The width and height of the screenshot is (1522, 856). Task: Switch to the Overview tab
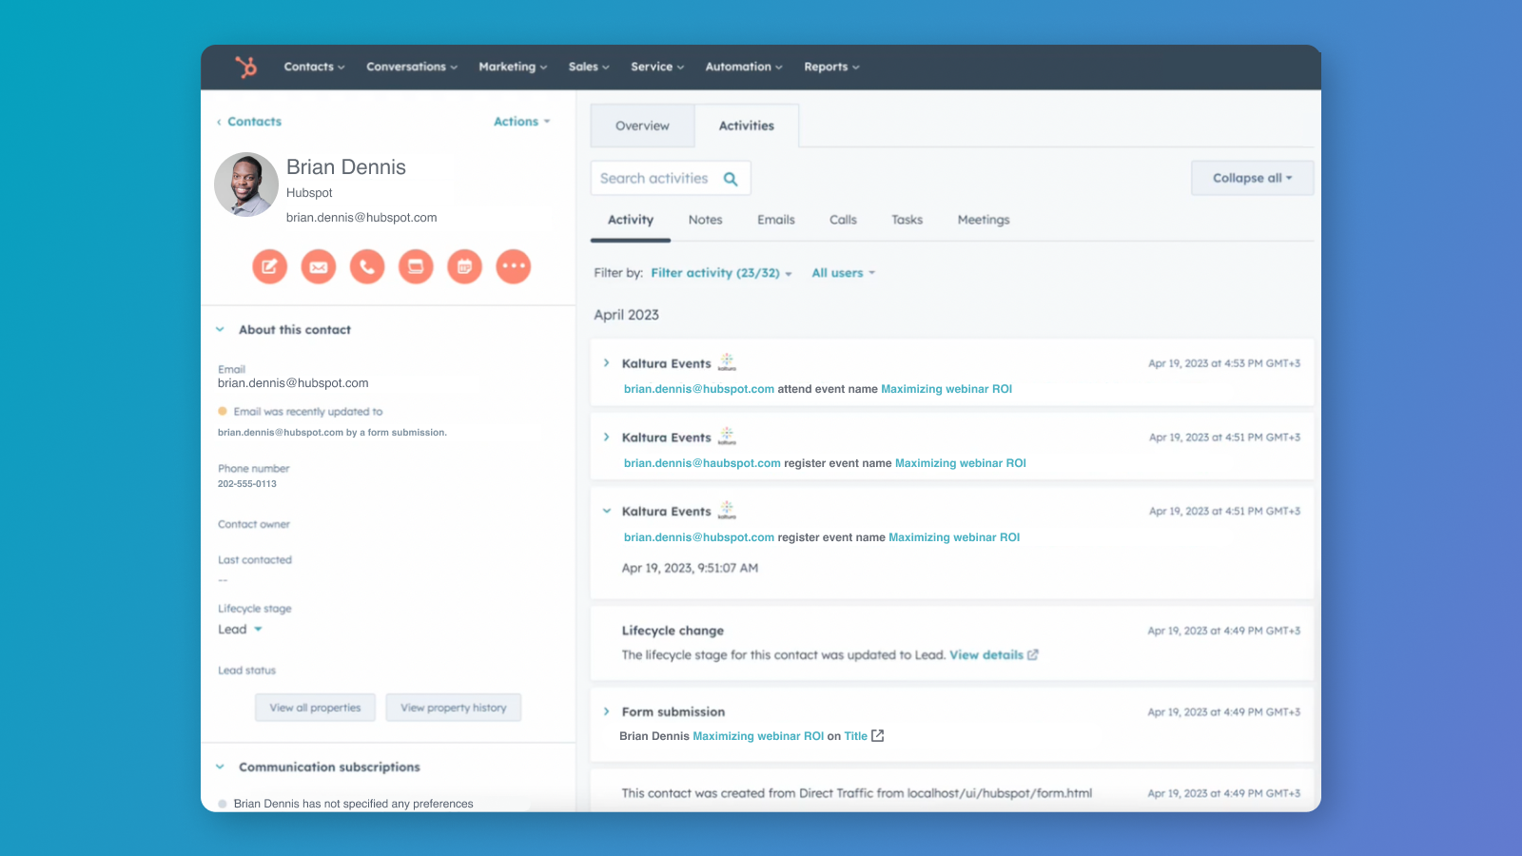642,126
